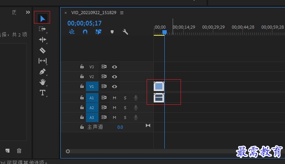This screenshot has height=164, width=285.
Task: Enable voice-over record on A2
Action: coord(136,108)
